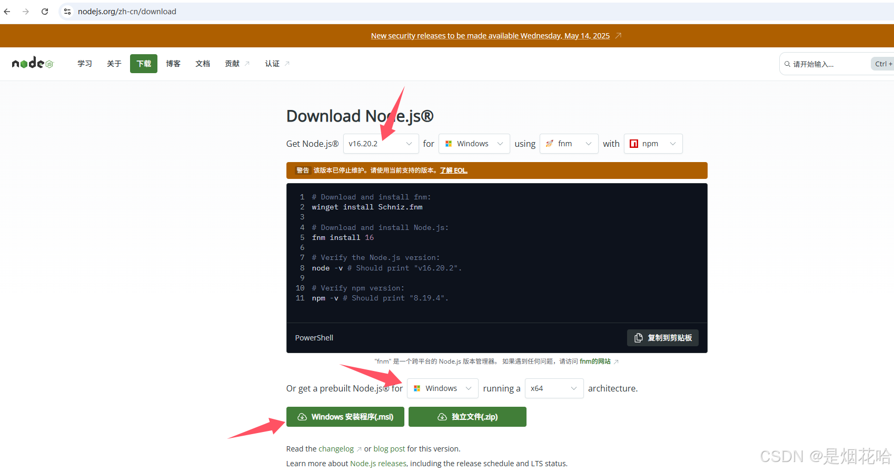The width and height of the screenshot is (894, 472).
Task: Click the PowerShell label under code
Action: point(314,338)
